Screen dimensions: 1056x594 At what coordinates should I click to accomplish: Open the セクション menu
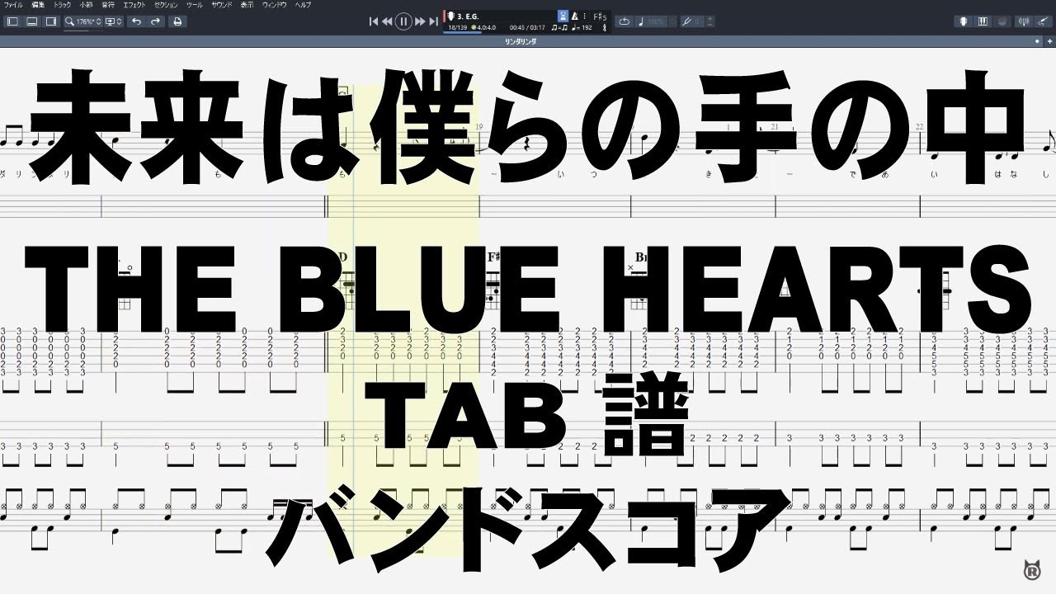(166, 5)
